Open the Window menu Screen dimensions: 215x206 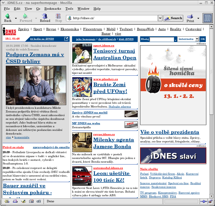tap(83, 9)
